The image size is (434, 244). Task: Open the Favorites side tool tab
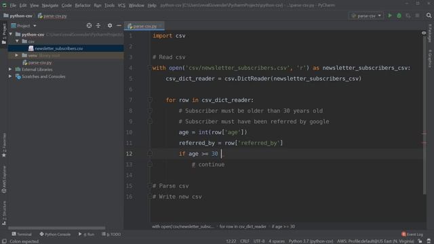click(x=4, y=145)
